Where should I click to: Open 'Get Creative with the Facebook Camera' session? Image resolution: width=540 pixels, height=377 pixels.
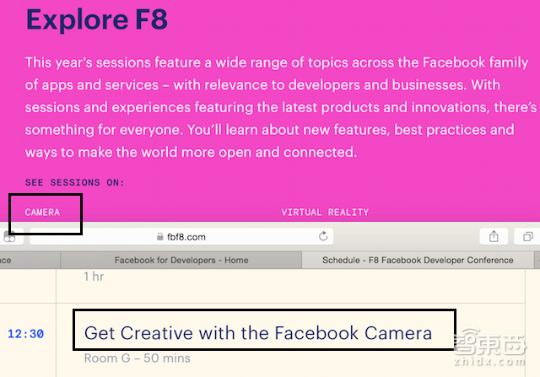click(258, 333)
